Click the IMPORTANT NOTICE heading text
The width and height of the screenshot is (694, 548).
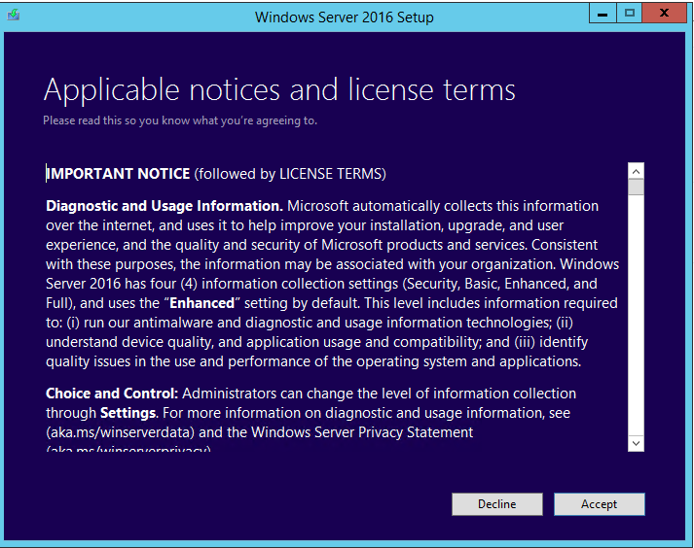pos(118,174)
